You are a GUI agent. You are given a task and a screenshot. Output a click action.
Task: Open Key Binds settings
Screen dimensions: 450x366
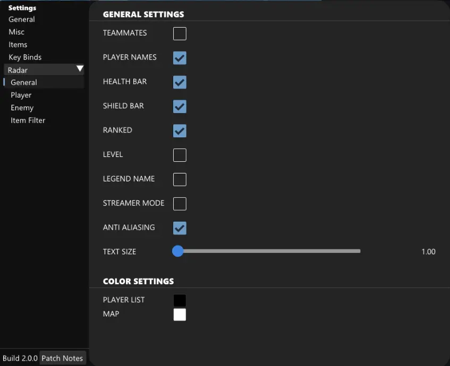tap(25, 57)
